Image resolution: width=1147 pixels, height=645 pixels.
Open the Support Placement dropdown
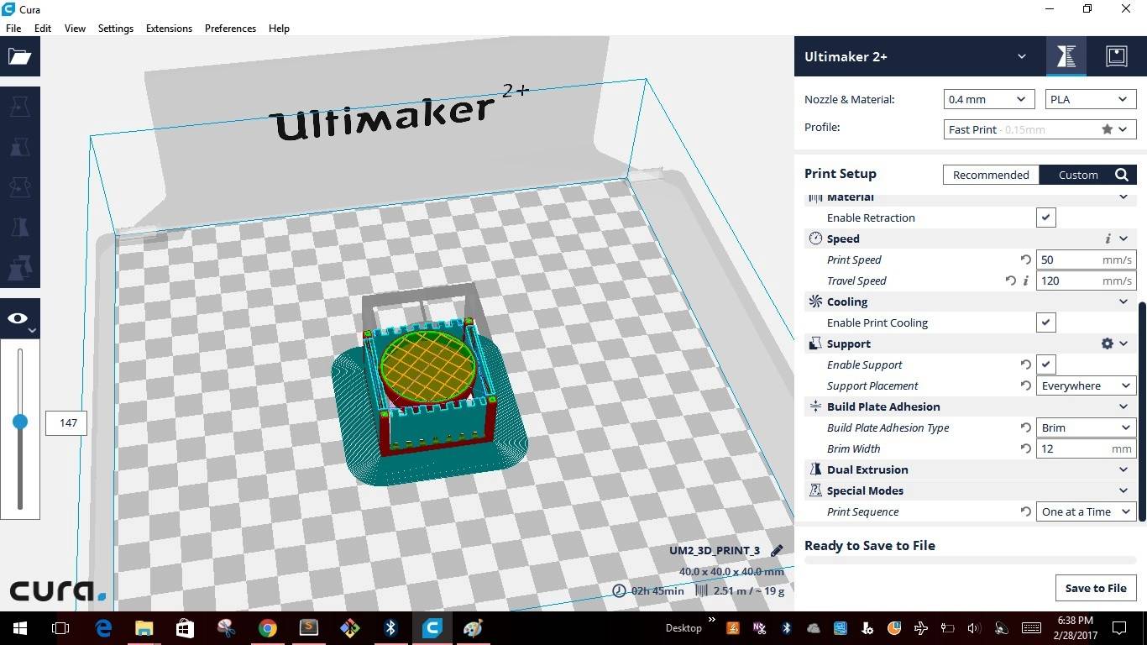(1087, 385)
